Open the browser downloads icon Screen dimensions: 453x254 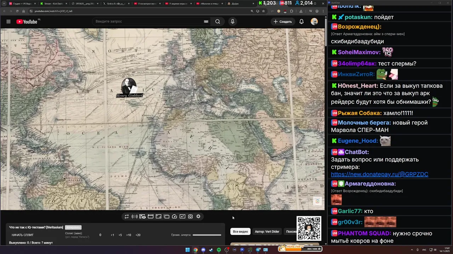tap(301, 11)
